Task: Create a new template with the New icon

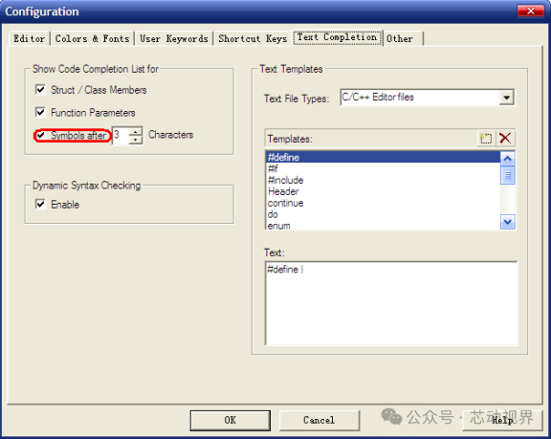Action: coord(486,138)
